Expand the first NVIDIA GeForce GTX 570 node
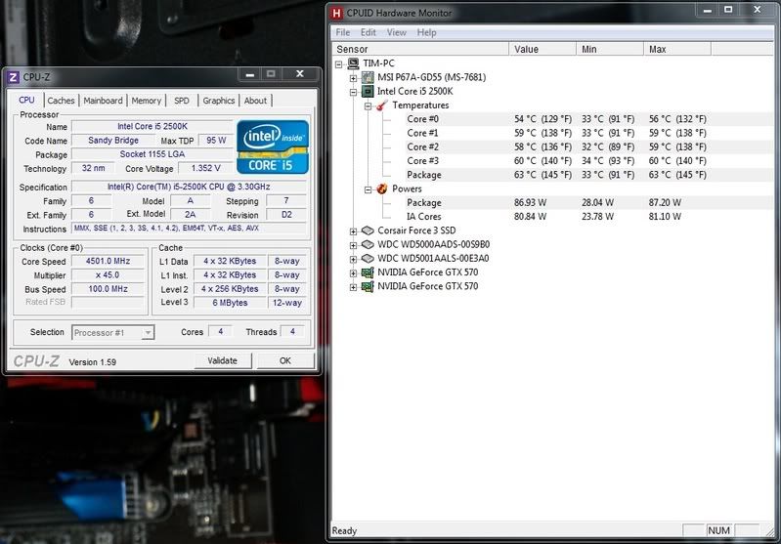The width and height of the screenshot is (781, 544). coord(353,273)
